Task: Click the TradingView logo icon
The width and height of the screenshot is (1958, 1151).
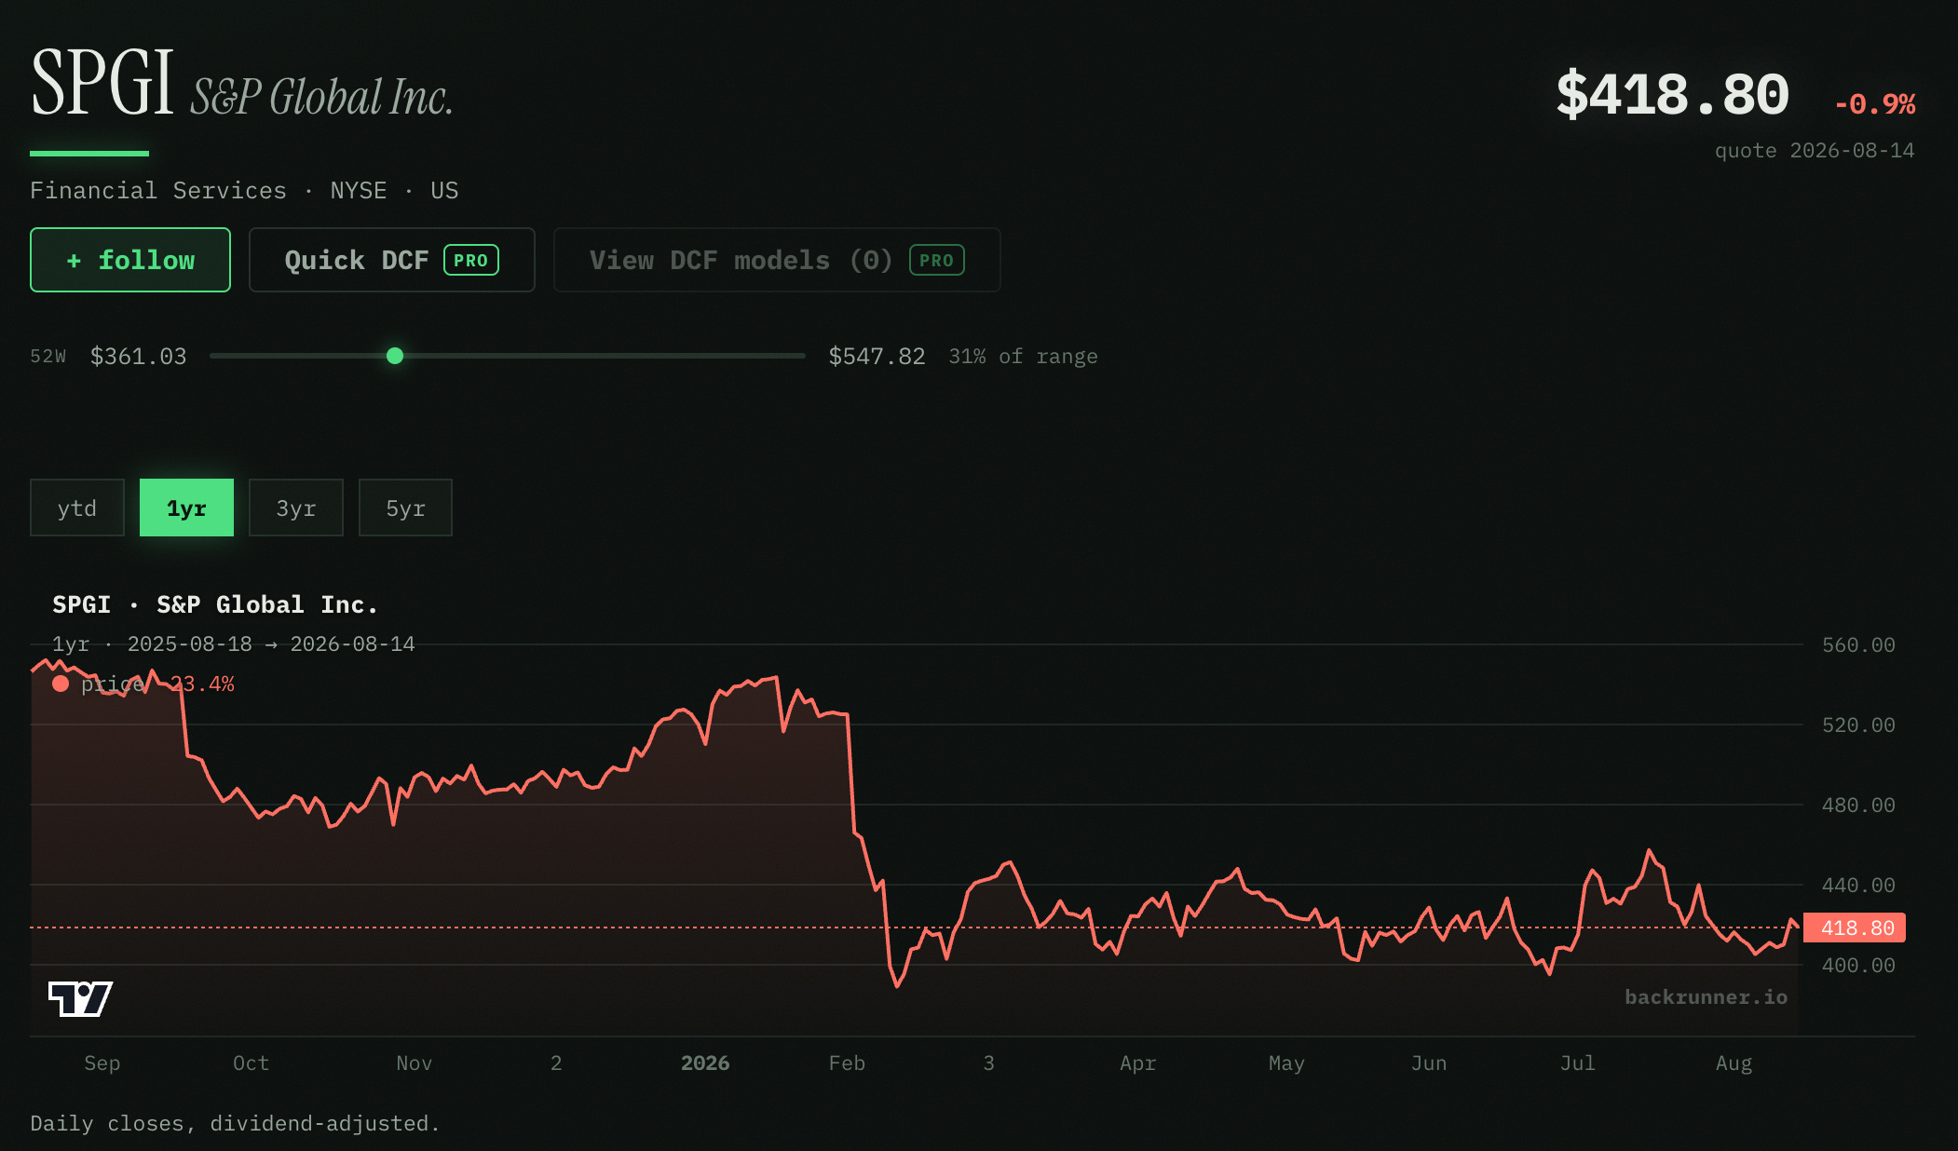Action: coord(80,998)
